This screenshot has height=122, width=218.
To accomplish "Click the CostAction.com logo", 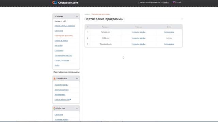I will 65,2.
